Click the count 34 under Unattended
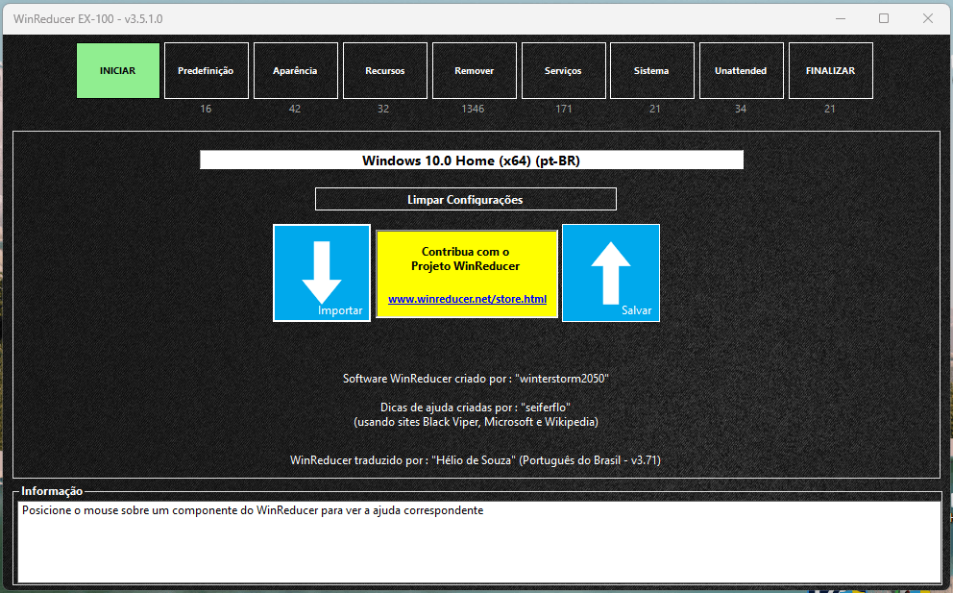953x593 pixels. click(741, 109)
